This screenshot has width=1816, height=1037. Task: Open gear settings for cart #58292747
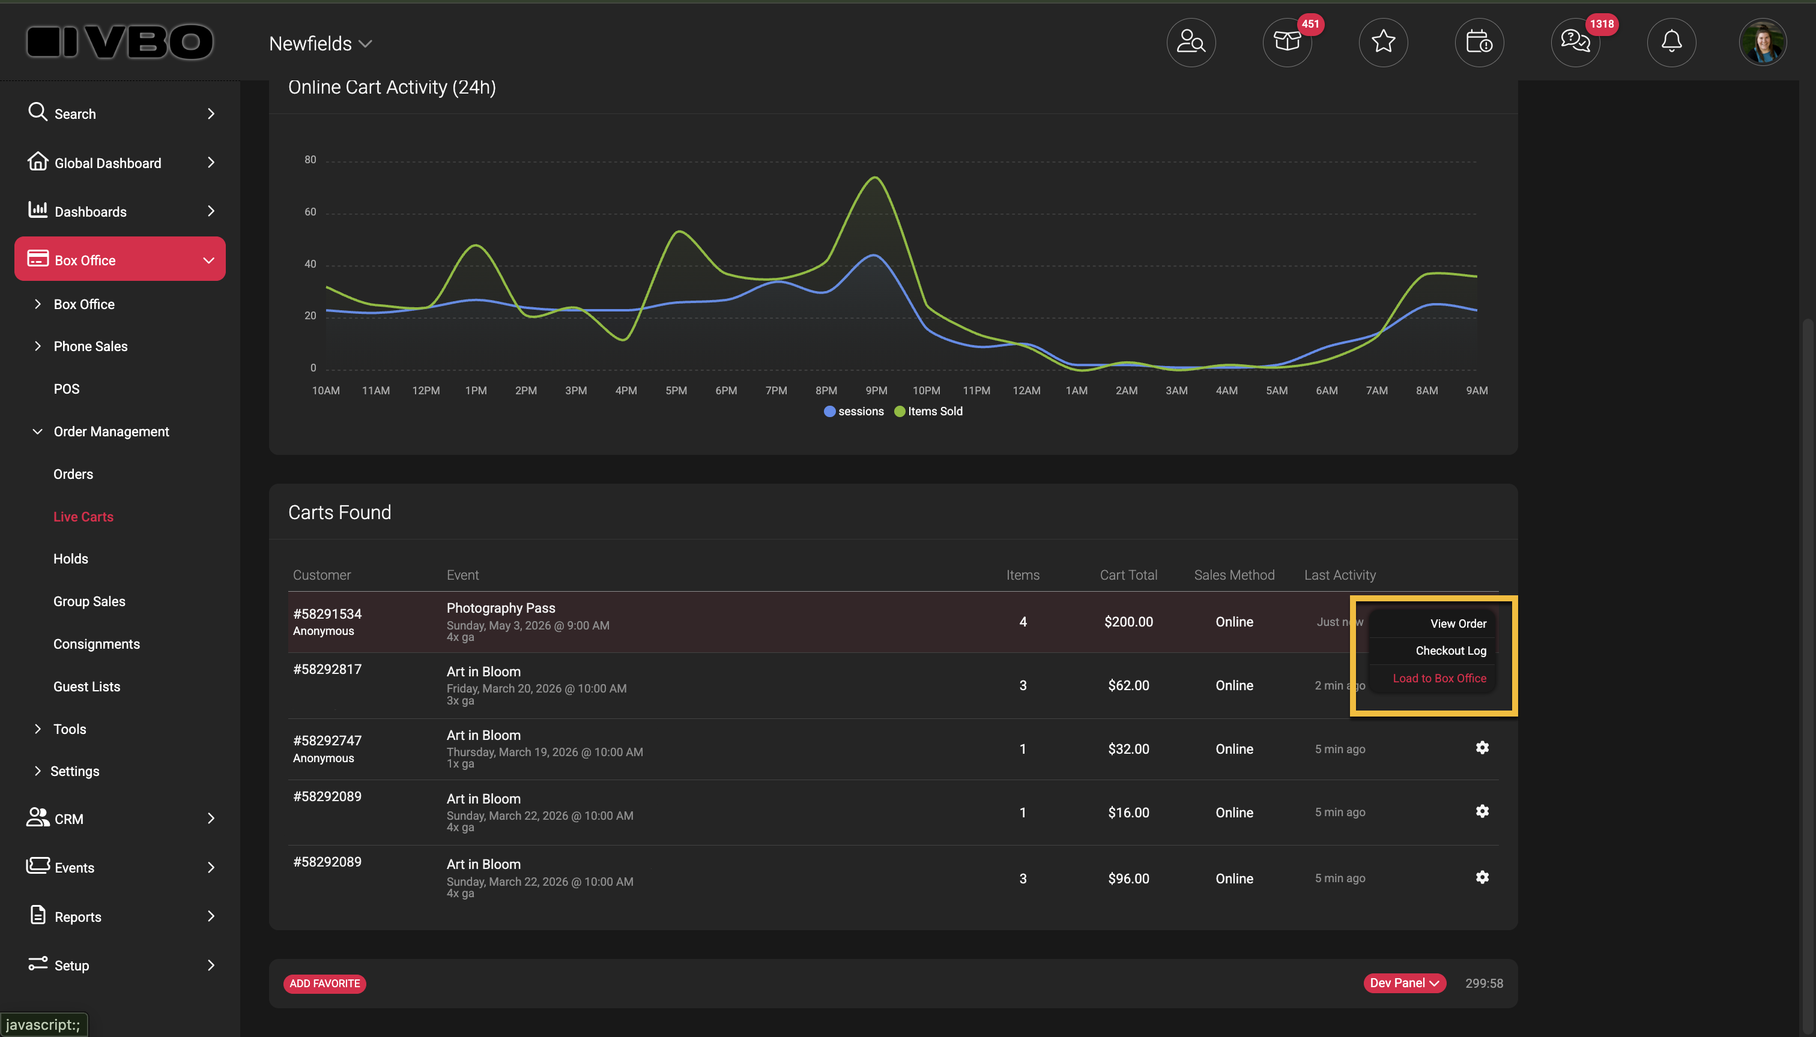click(x=1483, y=748)
